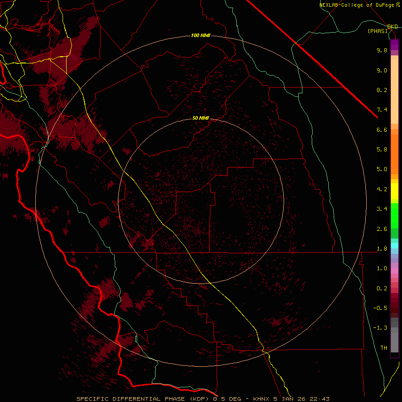The width and height of the screenshot is (402, 402).
Task: Click the KHNX station identifier
Action: click(x=261, y=399)
